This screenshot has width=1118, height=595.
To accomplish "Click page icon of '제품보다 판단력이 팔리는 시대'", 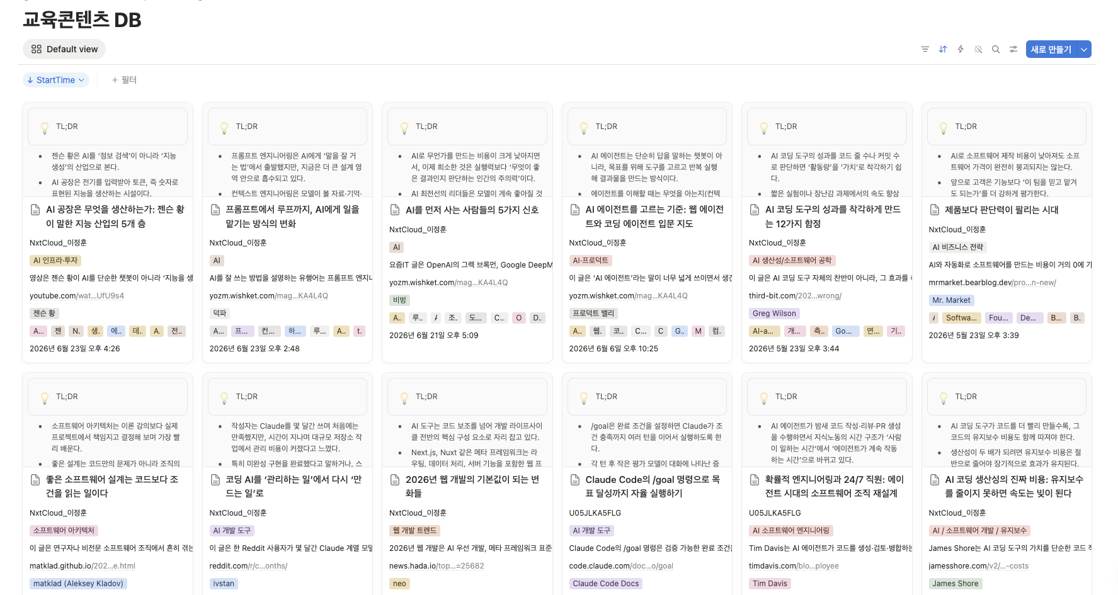I will (x=935, y=210).
